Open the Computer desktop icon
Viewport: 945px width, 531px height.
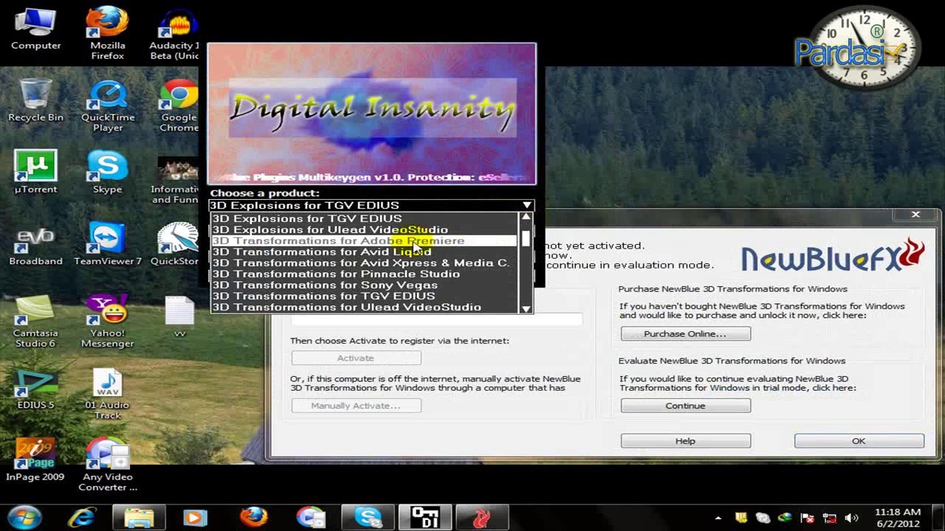pyautogui.click(x=35, y=29)
